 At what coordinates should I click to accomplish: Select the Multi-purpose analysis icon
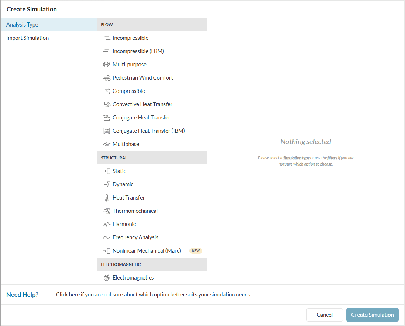[107, 65]
